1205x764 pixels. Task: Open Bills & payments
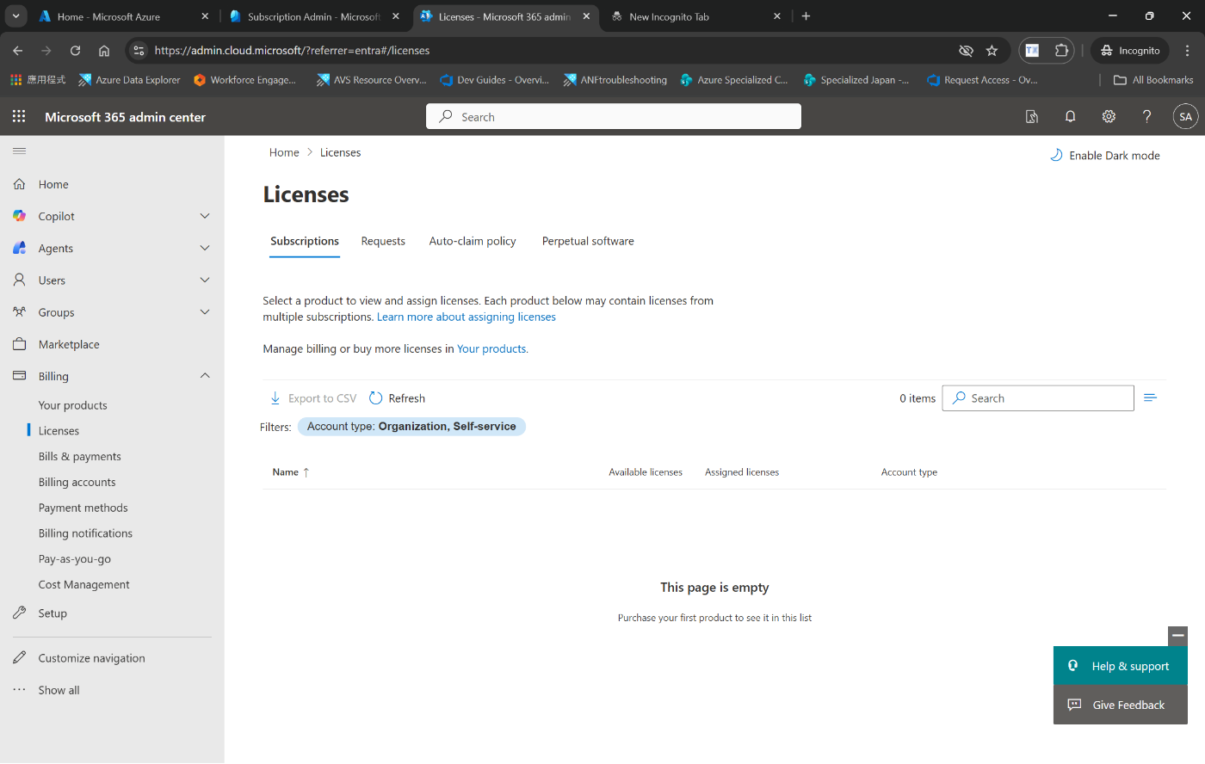[80, 456]
